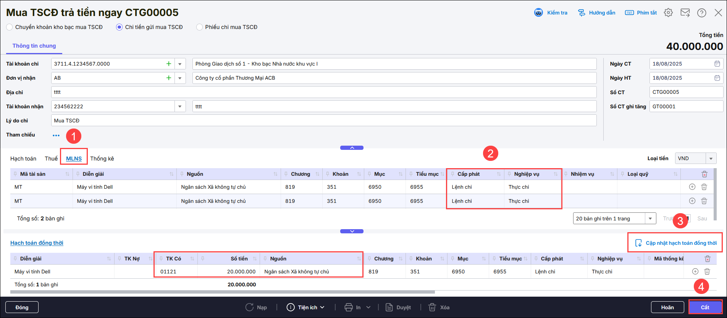727x318 pixels.
Task: Open the settings gear icon
Action: (668, 13)
